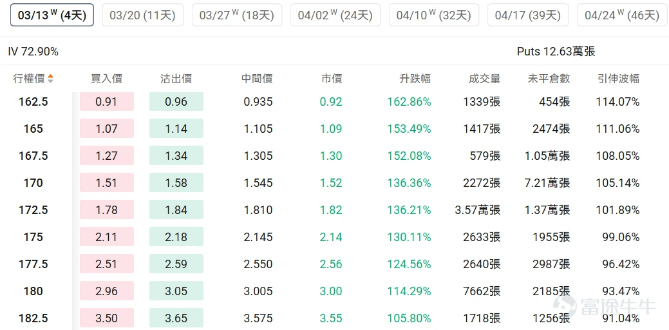Click change percentage 153.49%

click(x=409, y=128)
